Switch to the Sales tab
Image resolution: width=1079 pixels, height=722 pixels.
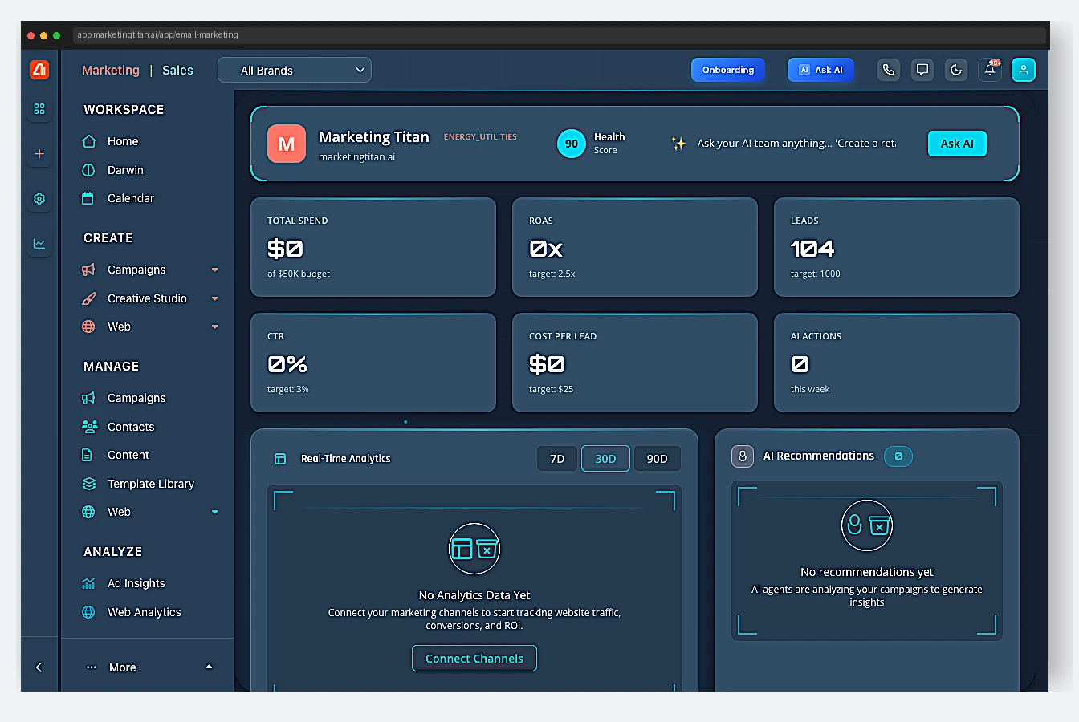177,70
